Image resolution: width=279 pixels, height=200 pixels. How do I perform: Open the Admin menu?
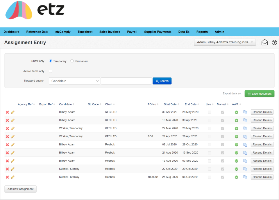click(x=219, y=32)
